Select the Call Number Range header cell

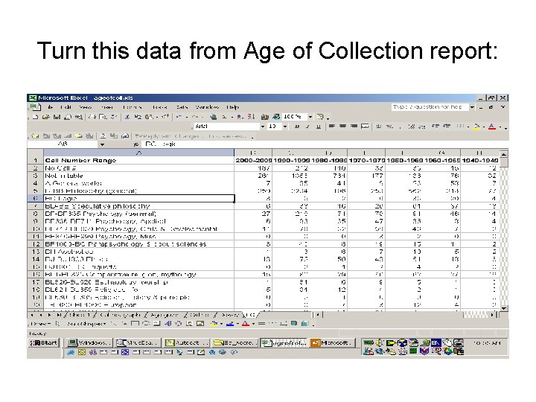click(138, 160)
